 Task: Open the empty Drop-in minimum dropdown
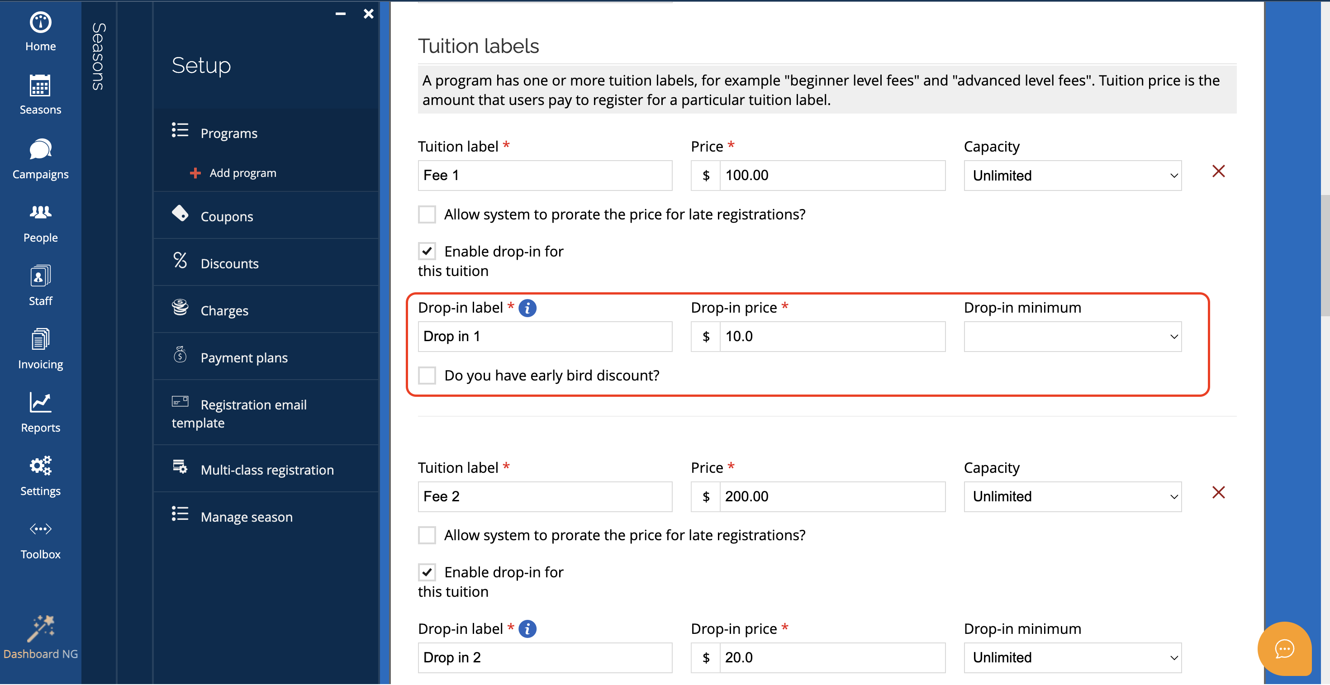point(1072,337)
